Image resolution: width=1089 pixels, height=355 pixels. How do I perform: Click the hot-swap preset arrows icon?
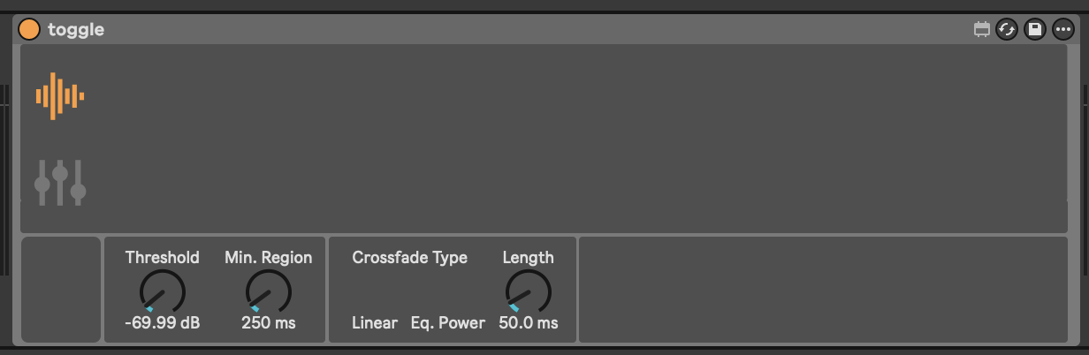[1007, 30]
